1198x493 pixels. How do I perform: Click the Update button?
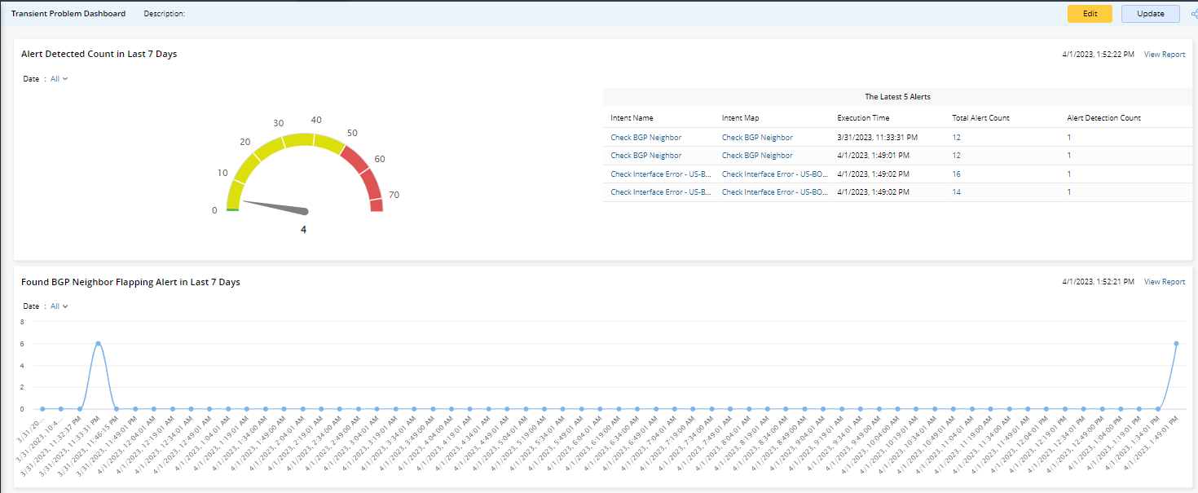click(1150, 14)
